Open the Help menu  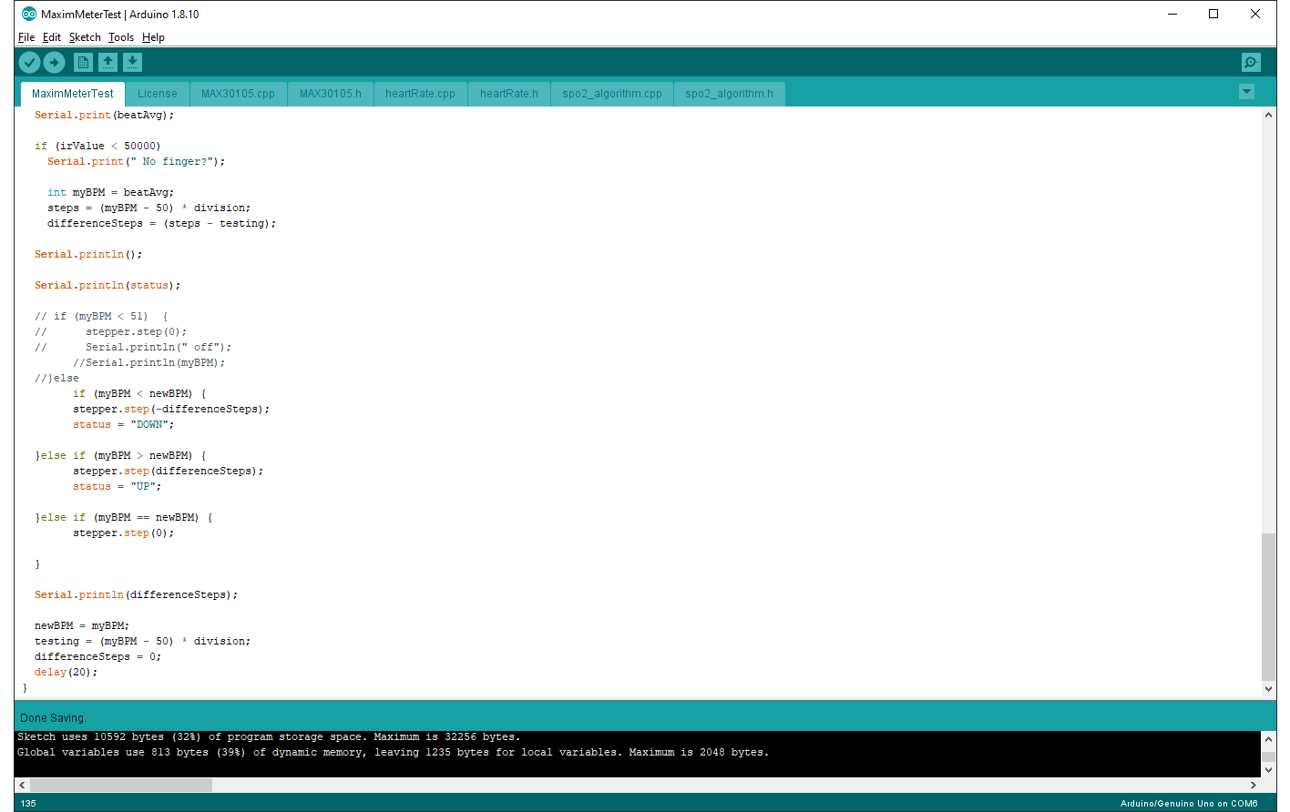[153, 37]
